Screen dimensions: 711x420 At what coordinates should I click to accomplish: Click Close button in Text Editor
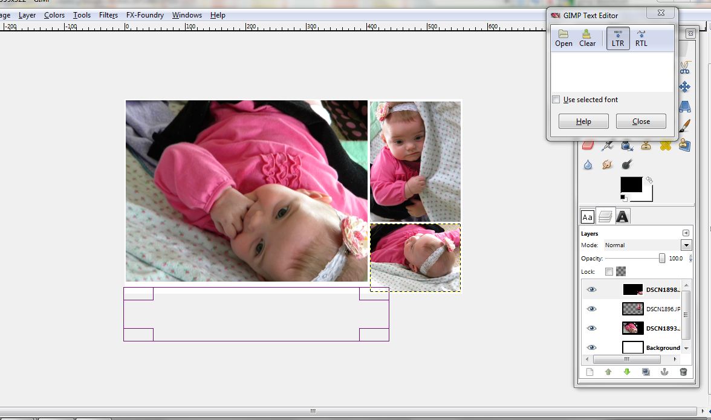[641, 121]
